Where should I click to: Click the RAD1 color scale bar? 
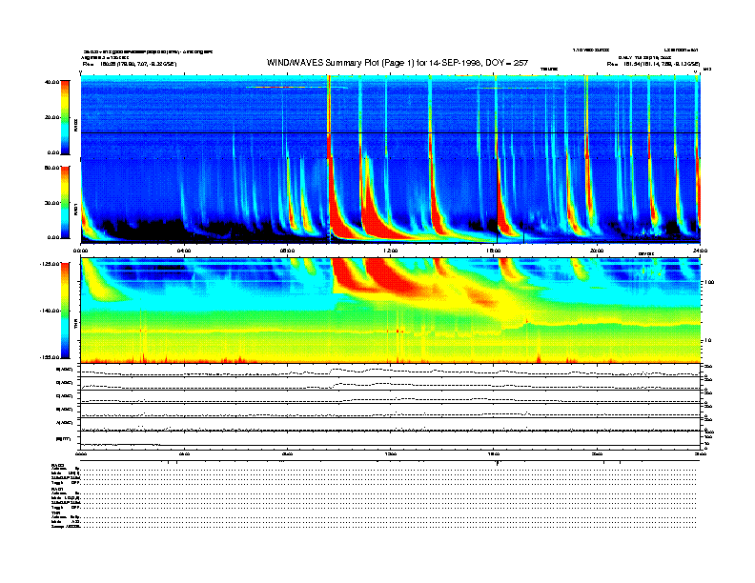tap(65, 202)
